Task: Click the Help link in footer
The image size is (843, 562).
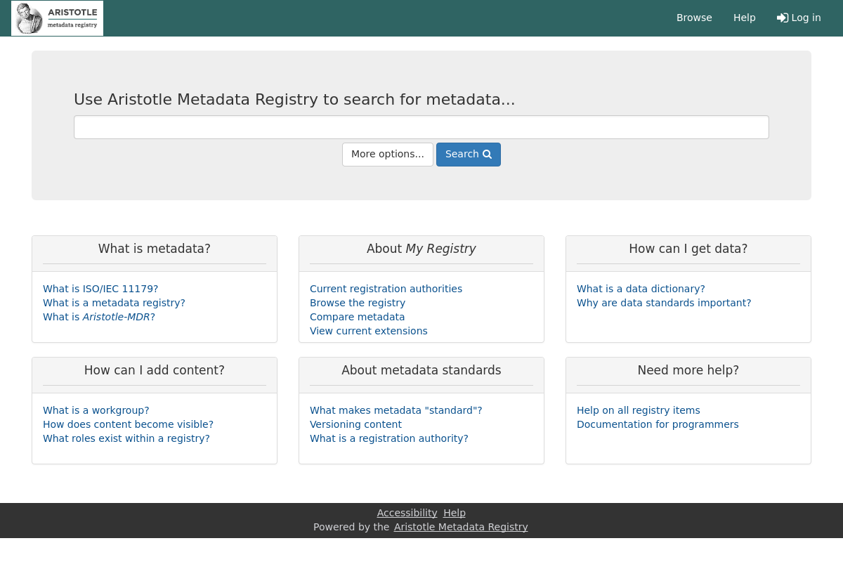Action: click(x=455, y=513)
